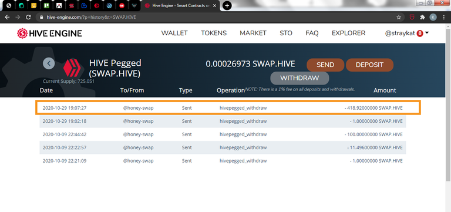This screenshot has width=451, height=212.
Task: Click the Date column header
Action: [46, 90]
